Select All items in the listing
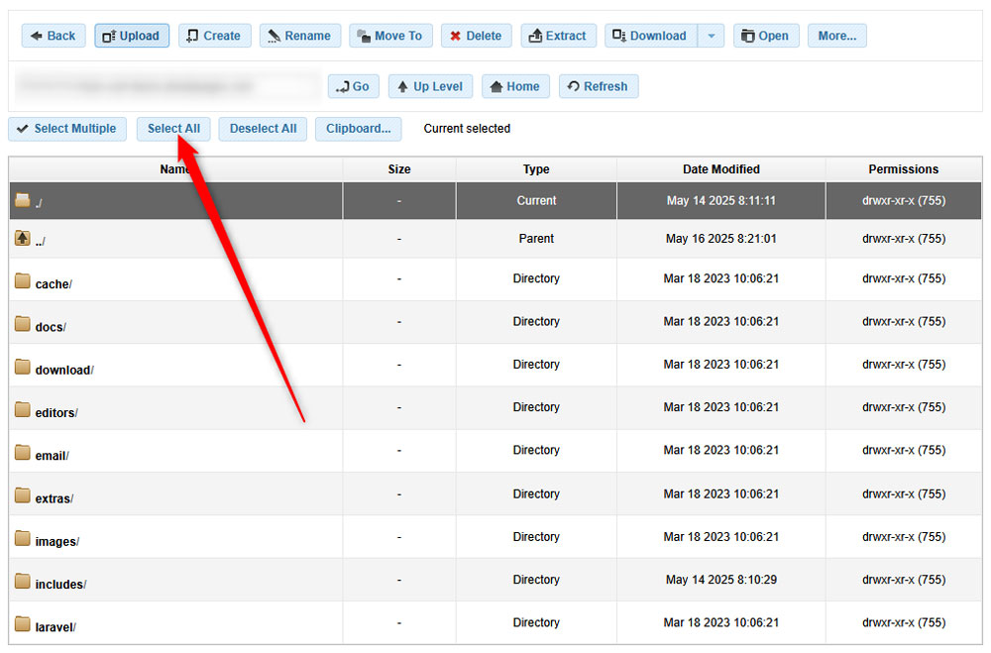 173,128
